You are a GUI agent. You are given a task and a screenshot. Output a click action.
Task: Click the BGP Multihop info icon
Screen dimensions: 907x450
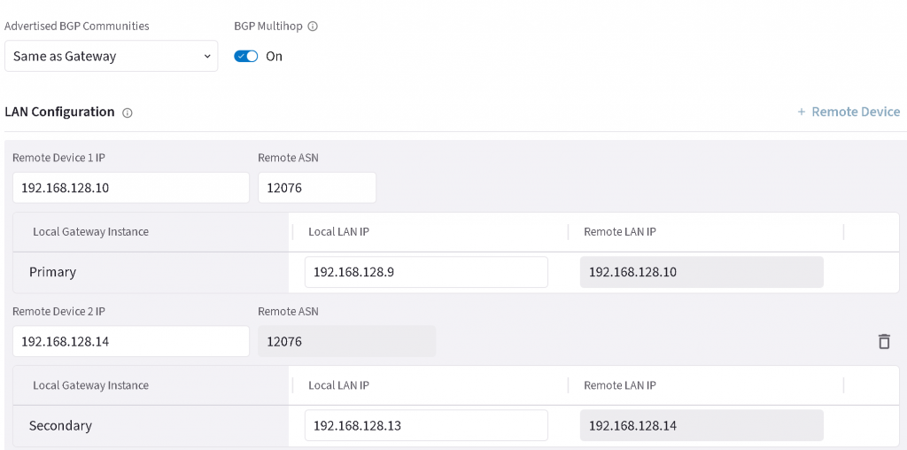(313, 27)
